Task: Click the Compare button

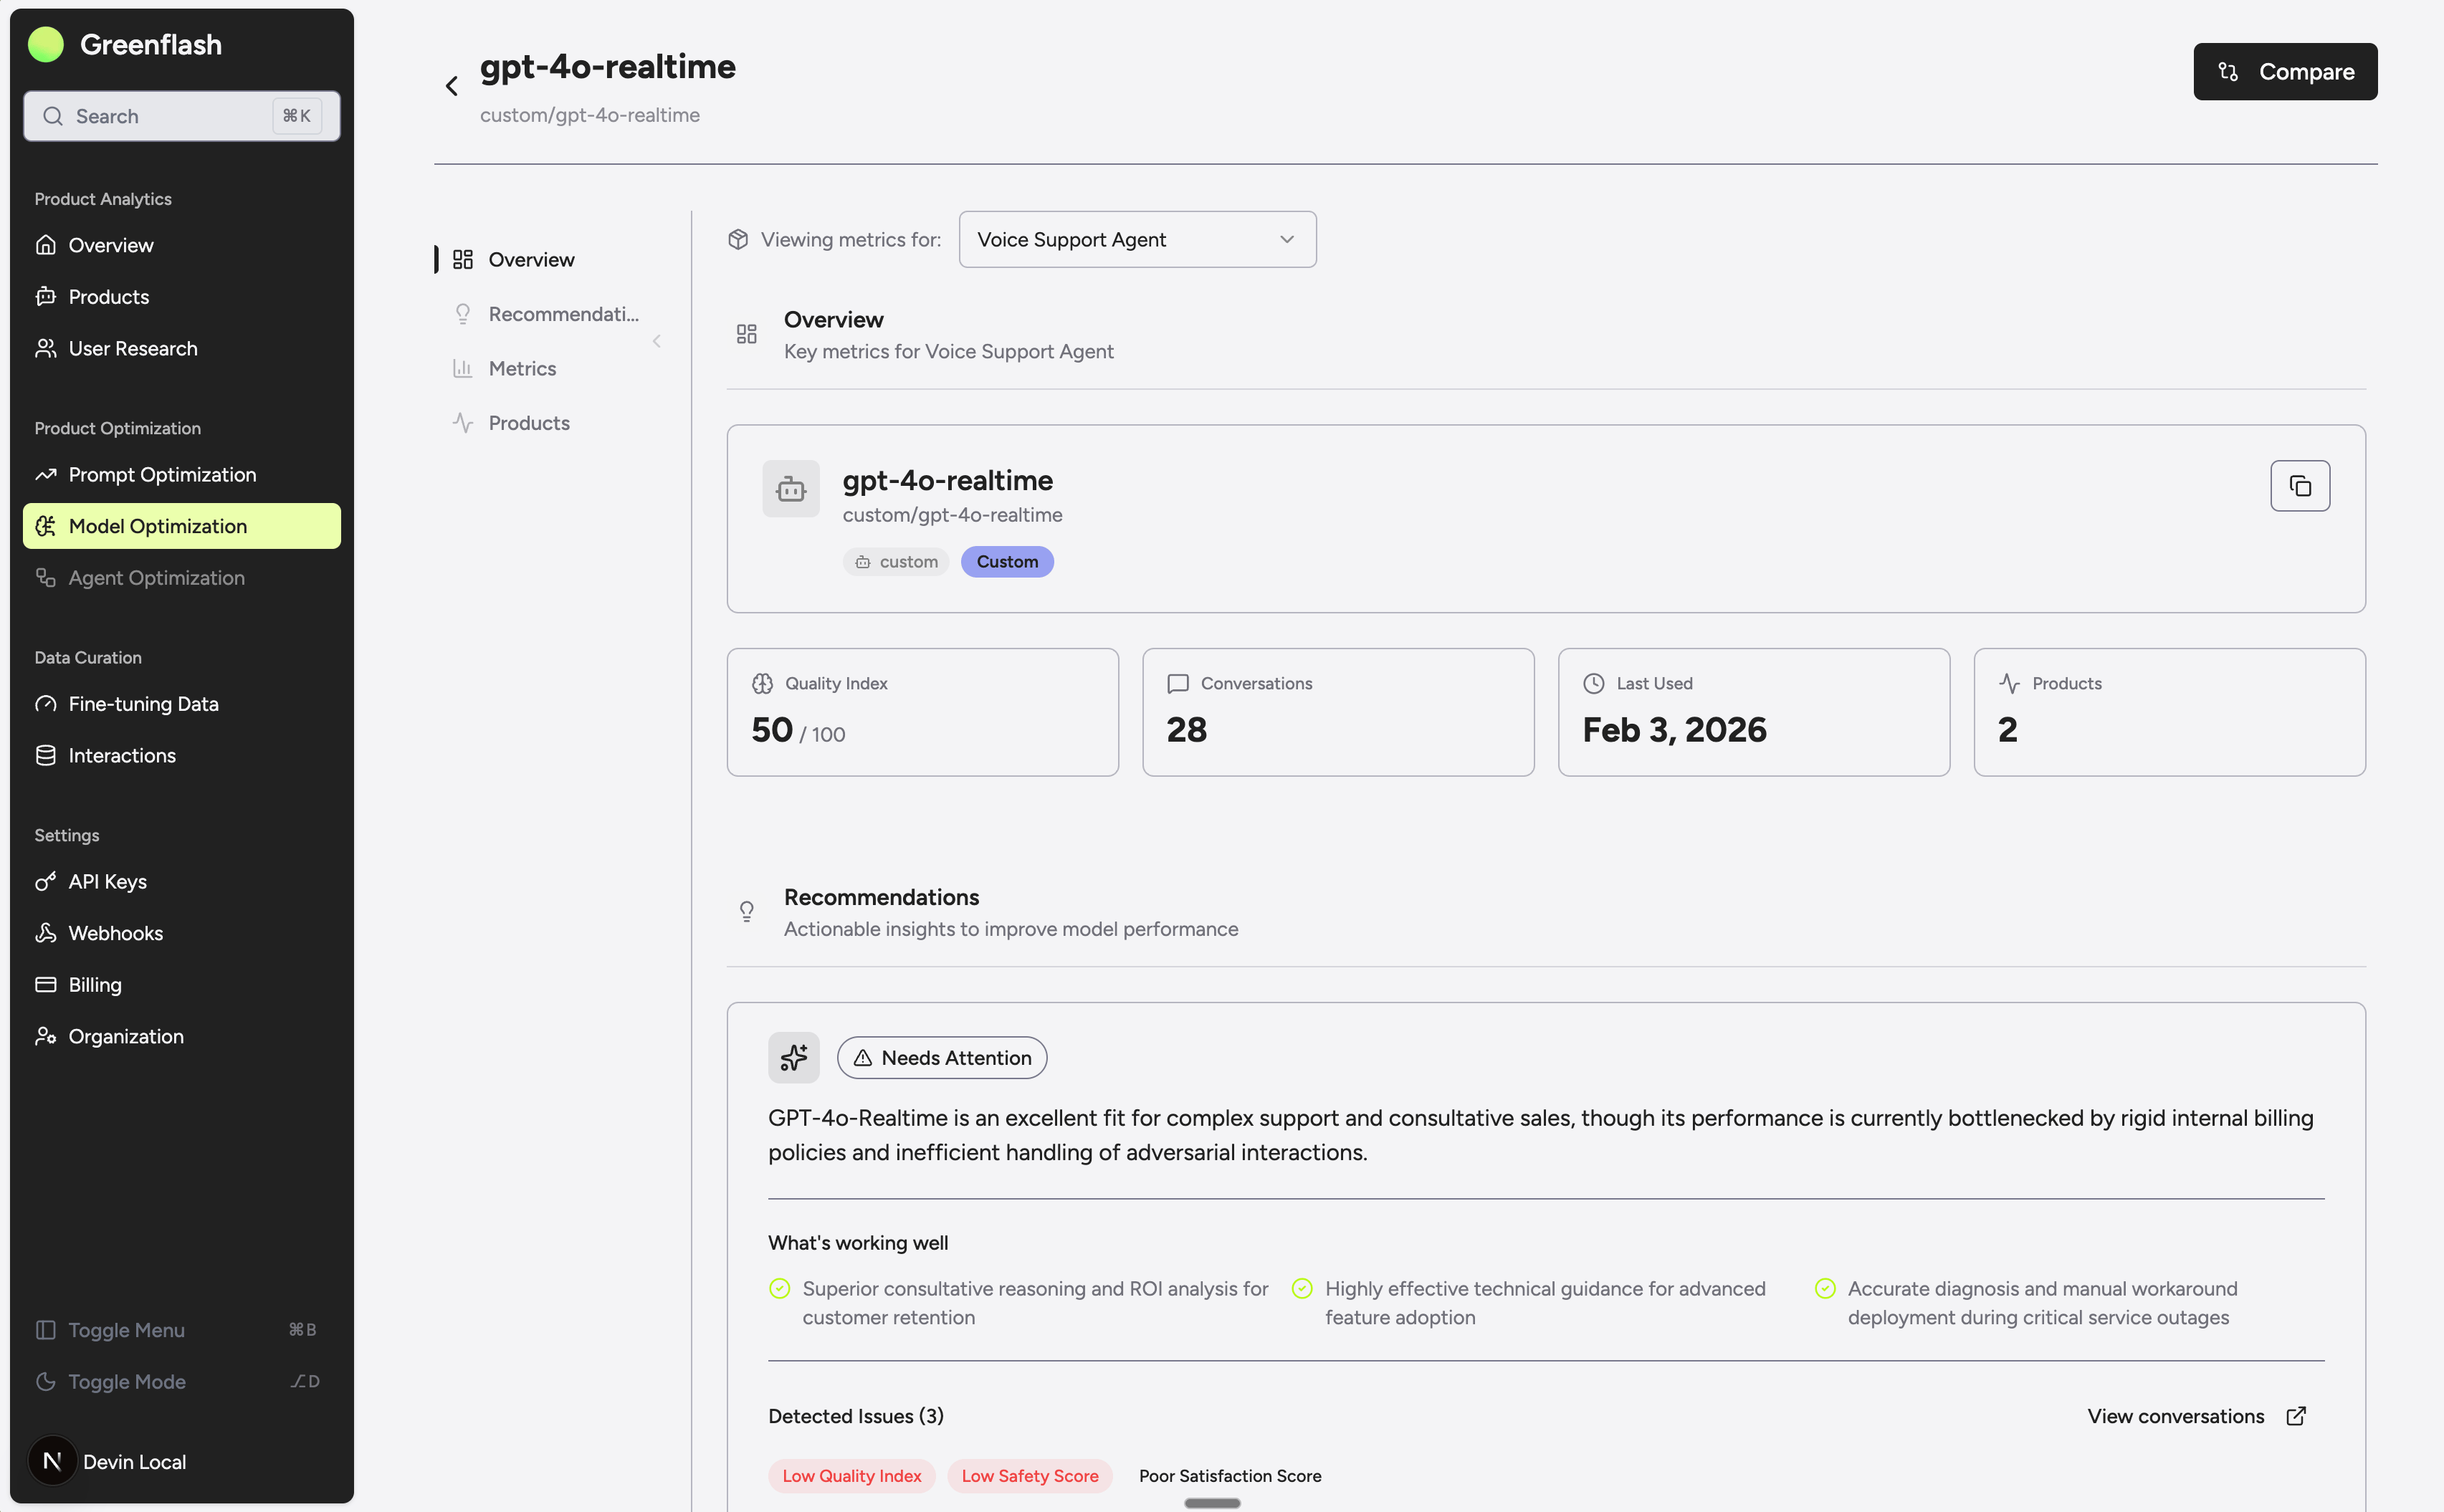Action: point(2285,71)
